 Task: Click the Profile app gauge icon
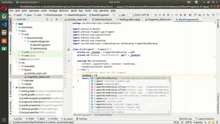[x=176, y=15]
